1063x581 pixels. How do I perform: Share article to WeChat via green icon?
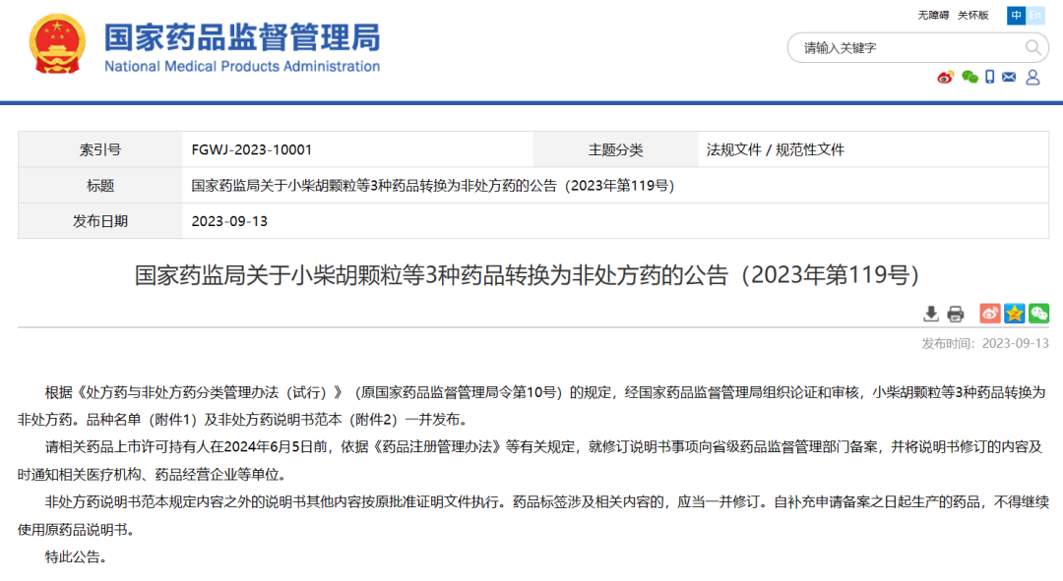1038,313
